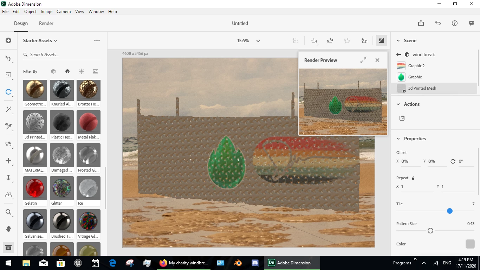Switch to the Render tab
The image size is (480, 270).
(46, 23)
